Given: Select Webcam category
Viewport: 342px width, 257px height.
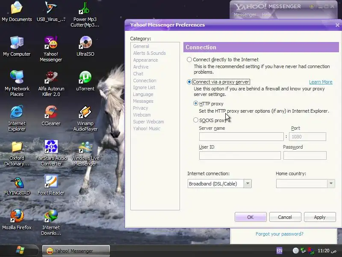Looking at the screenshot, I should 142,115.
